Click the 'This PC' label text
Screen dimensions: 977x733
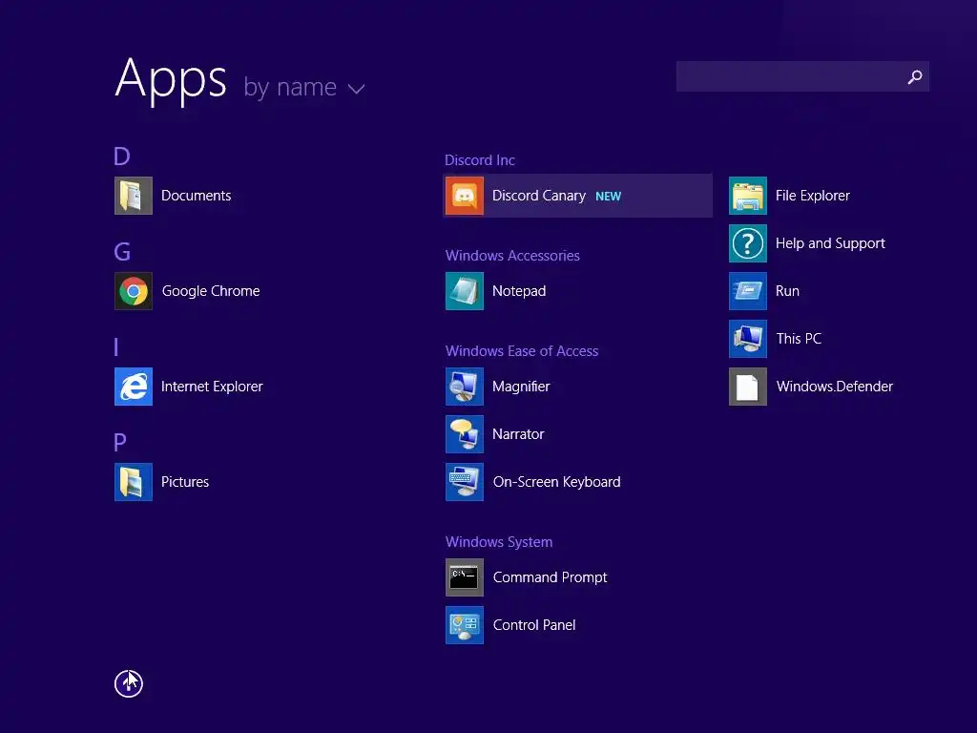point(799,339)
